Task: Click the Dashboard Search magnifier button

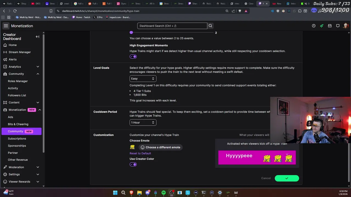Action: (210, 26)
